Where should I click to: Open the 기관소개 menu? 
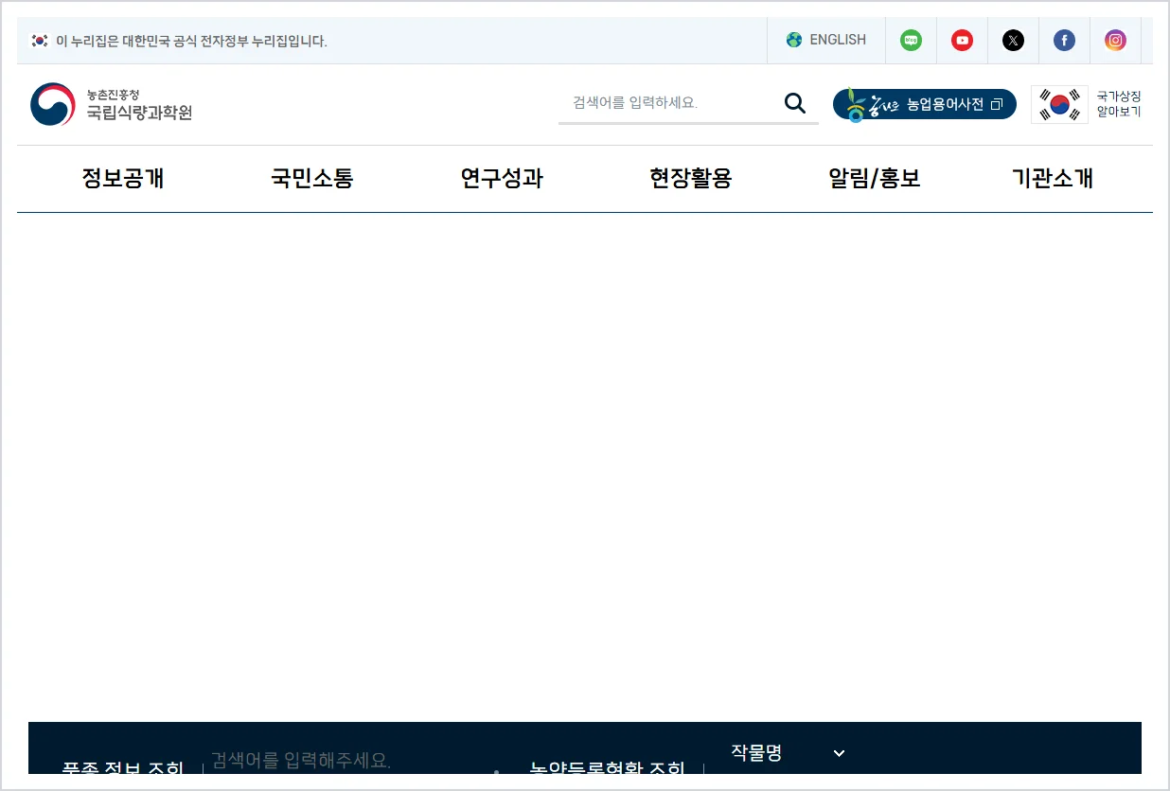[x=1053, y=178]
